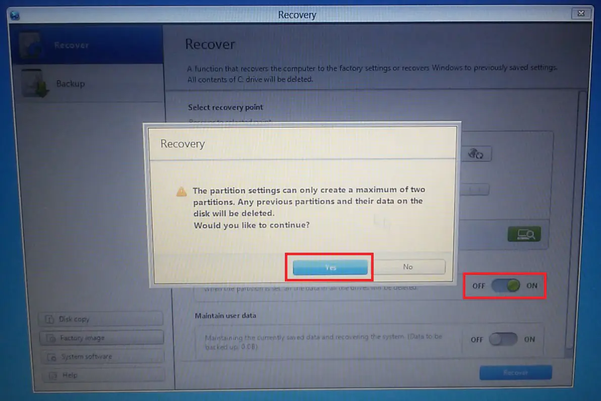Click the green browse computer icon

pos(524,234)
